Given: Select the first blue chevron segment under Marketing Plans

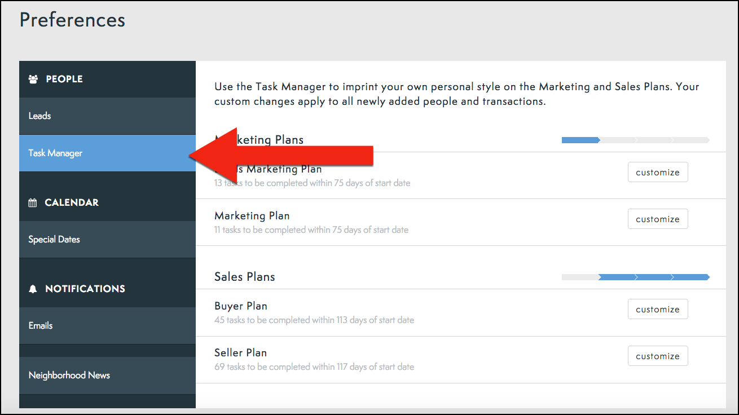Looking at the screenshot, I should click(x=580, y=140).
